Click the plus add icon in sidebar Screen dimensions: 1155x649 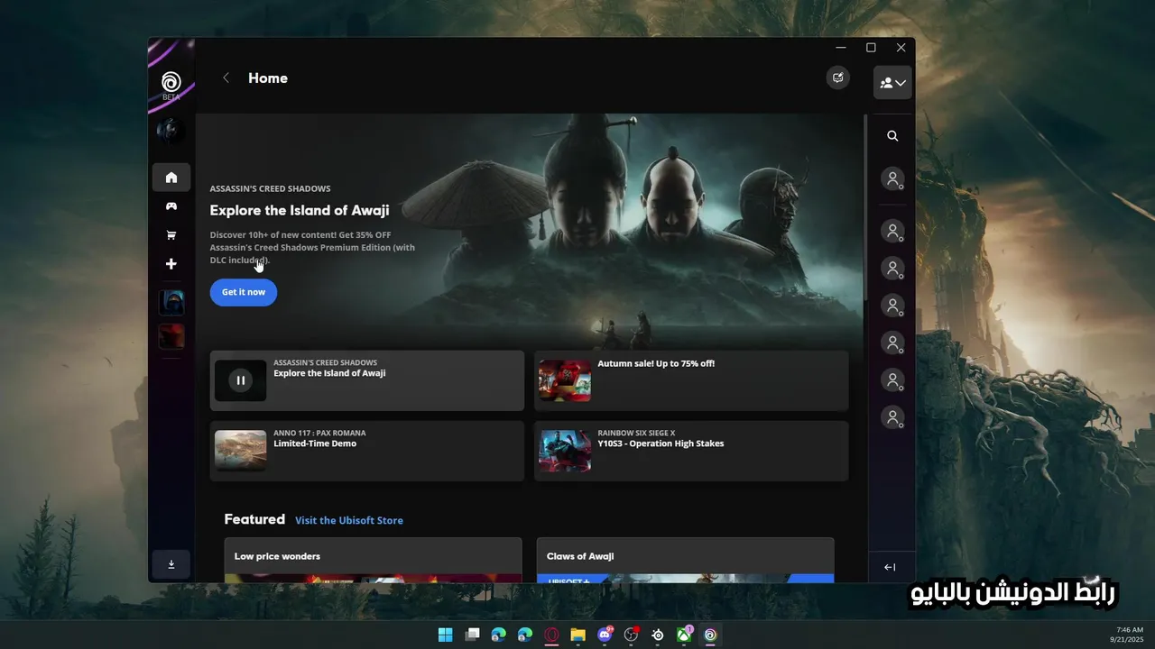point(171,264)
